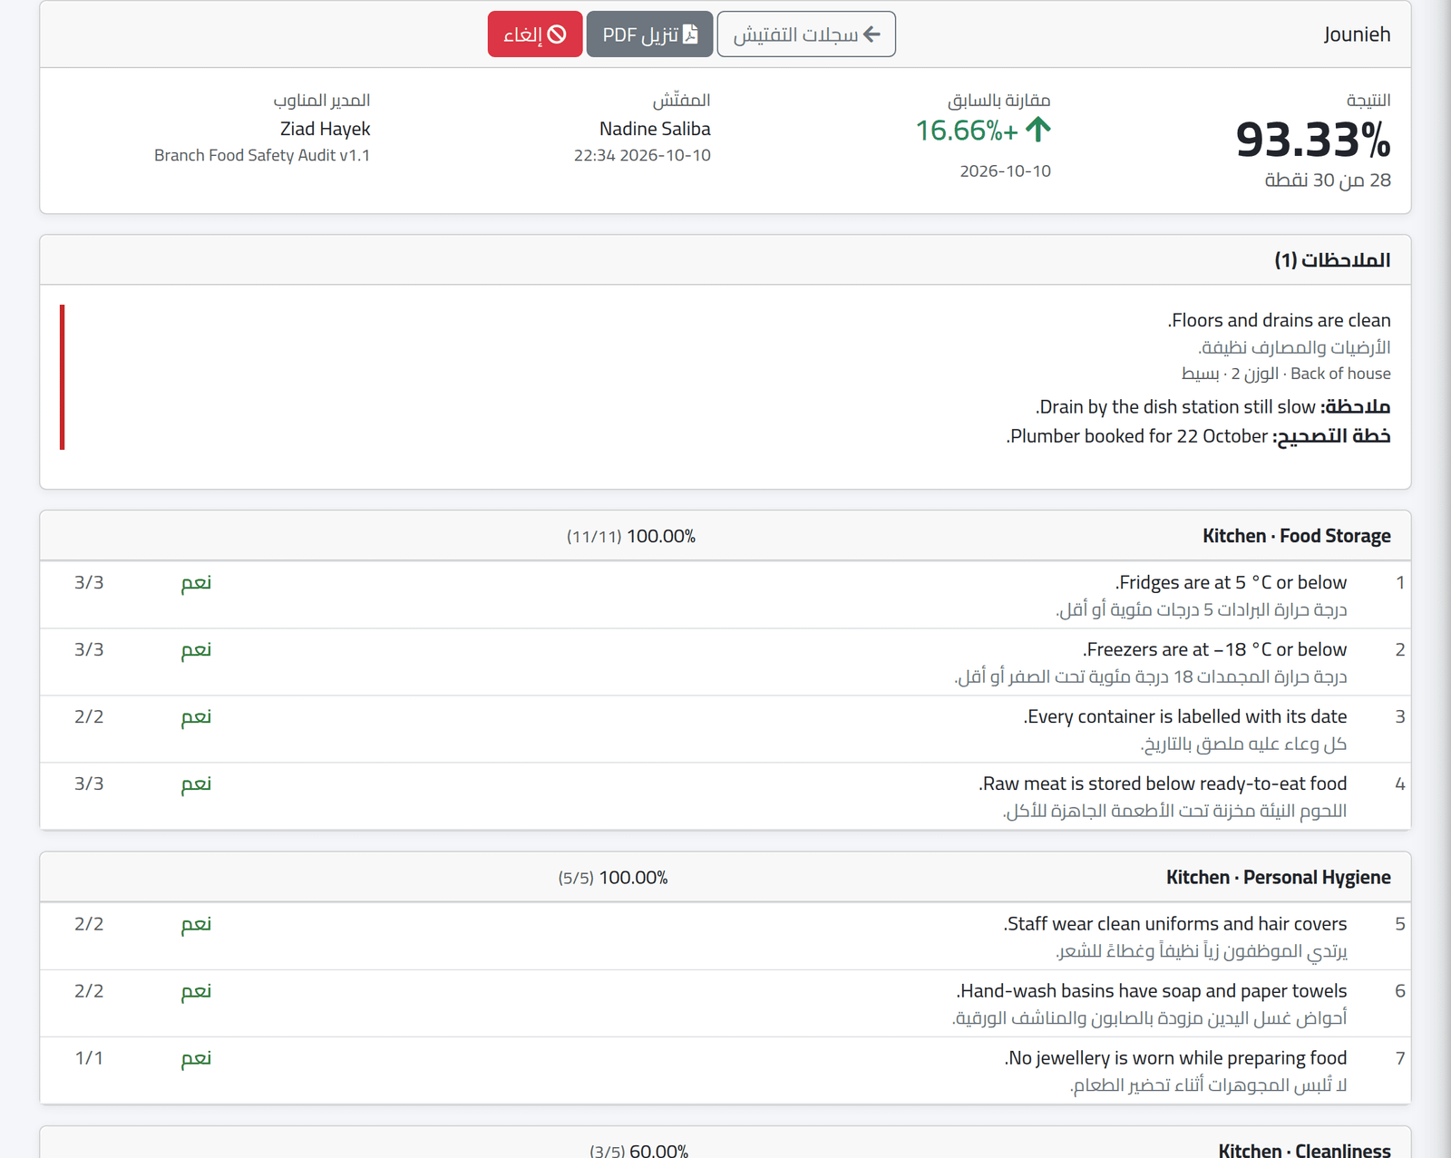Click the green upward trend arrow
The image size is (1451, 1158).
(1038, 130)
